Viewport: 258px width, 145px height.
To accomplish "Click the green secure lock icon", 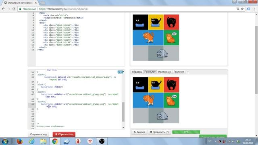I will point(20,9).
